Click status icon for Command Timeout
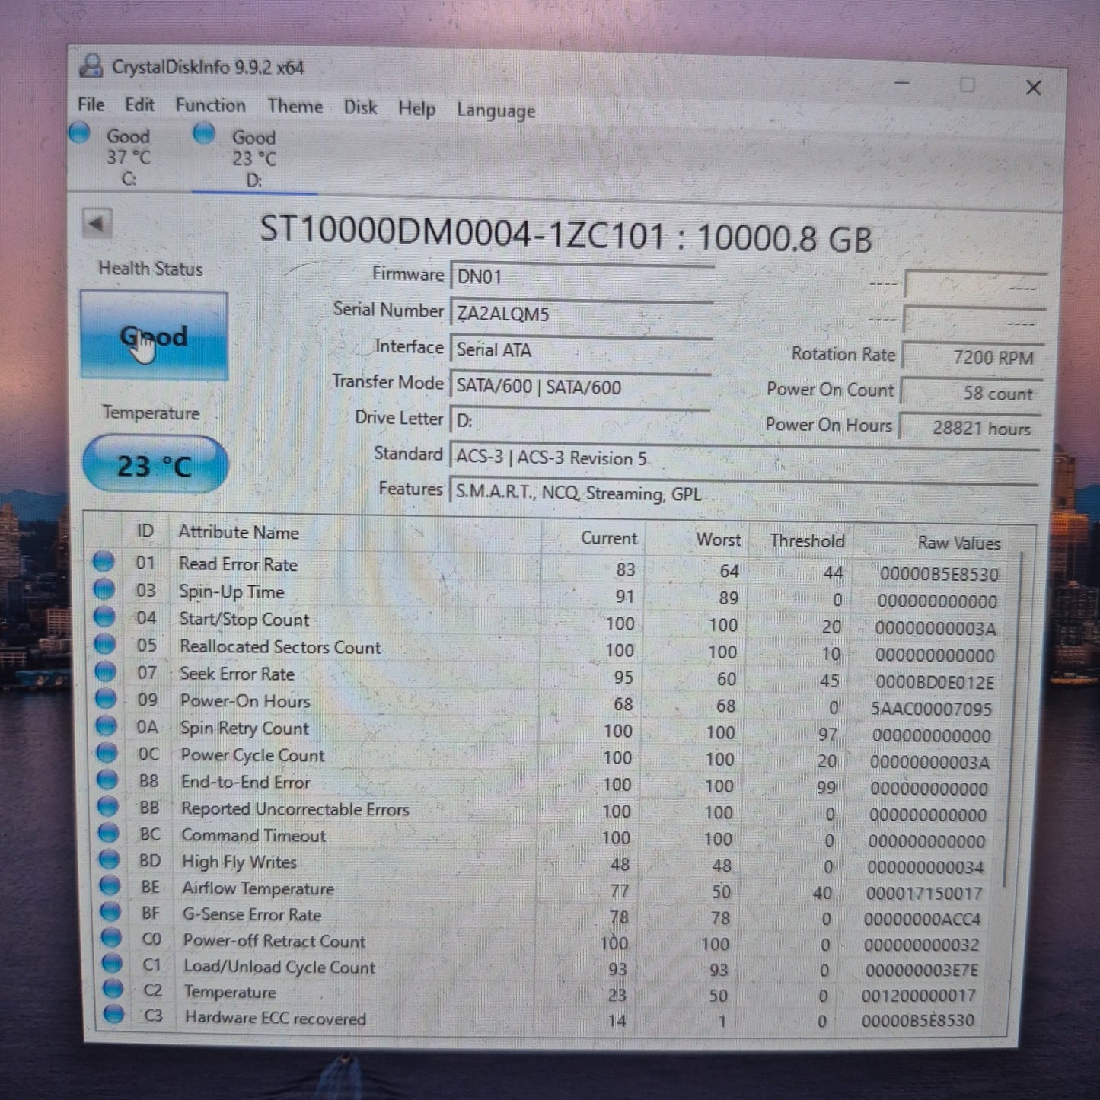The height and width of the screenshot is (1100, 1100). click(x=109, y=833)
